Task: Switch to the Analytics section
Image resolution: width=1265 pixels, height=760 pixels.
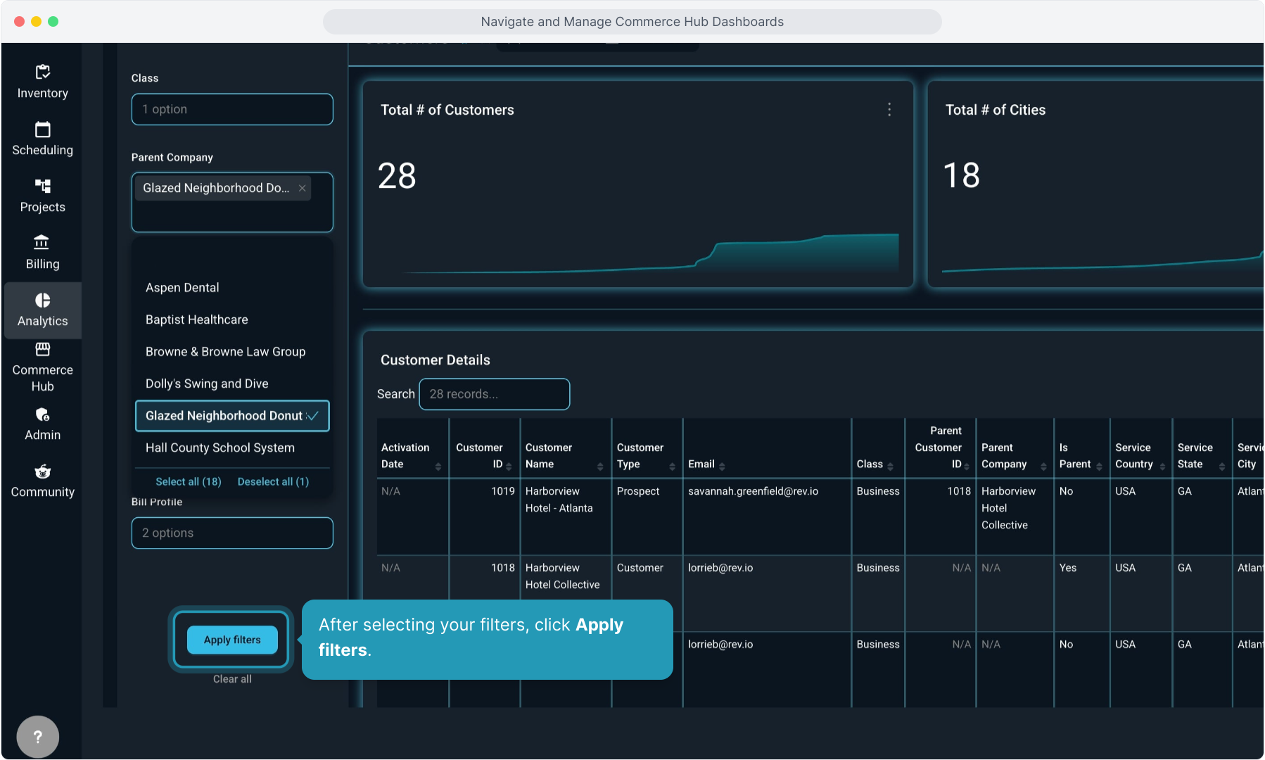Action: [42, 310]
